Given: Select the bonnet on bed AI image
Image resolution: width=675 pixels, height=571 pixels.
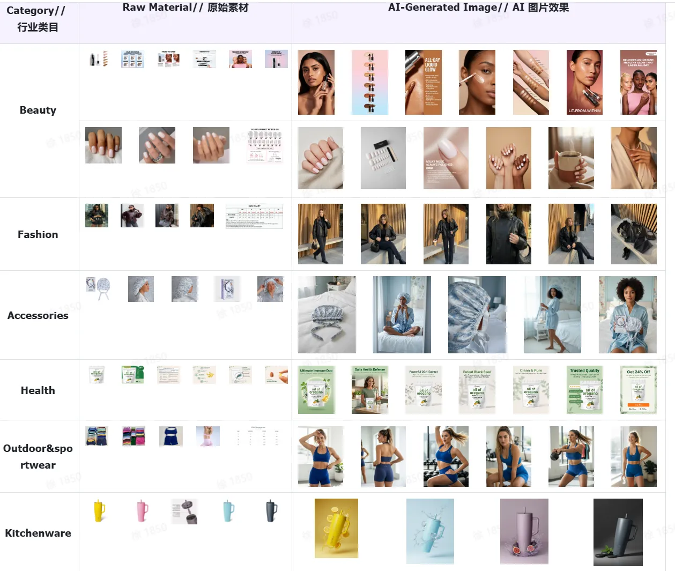Looking at the screenshot, I should [x=327, y=315].
